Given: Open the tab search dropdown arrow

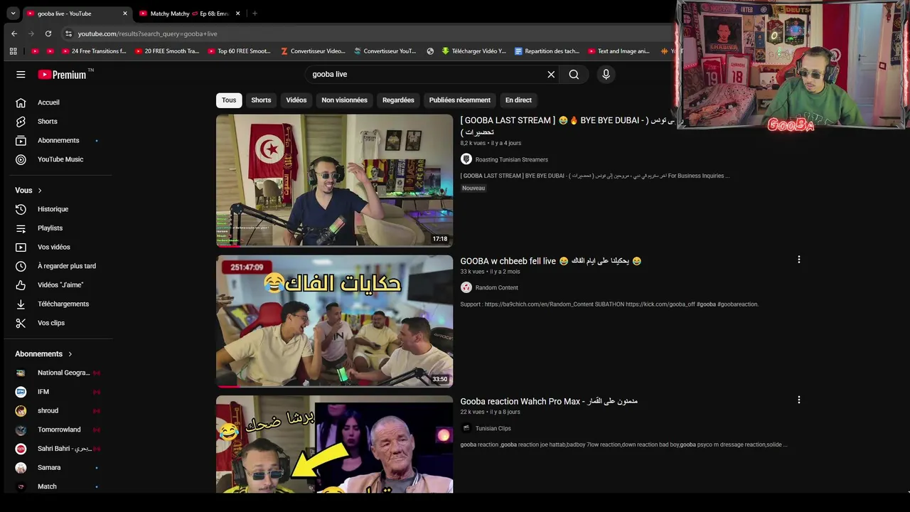Looking at the screenshot, I should point(13,14).
